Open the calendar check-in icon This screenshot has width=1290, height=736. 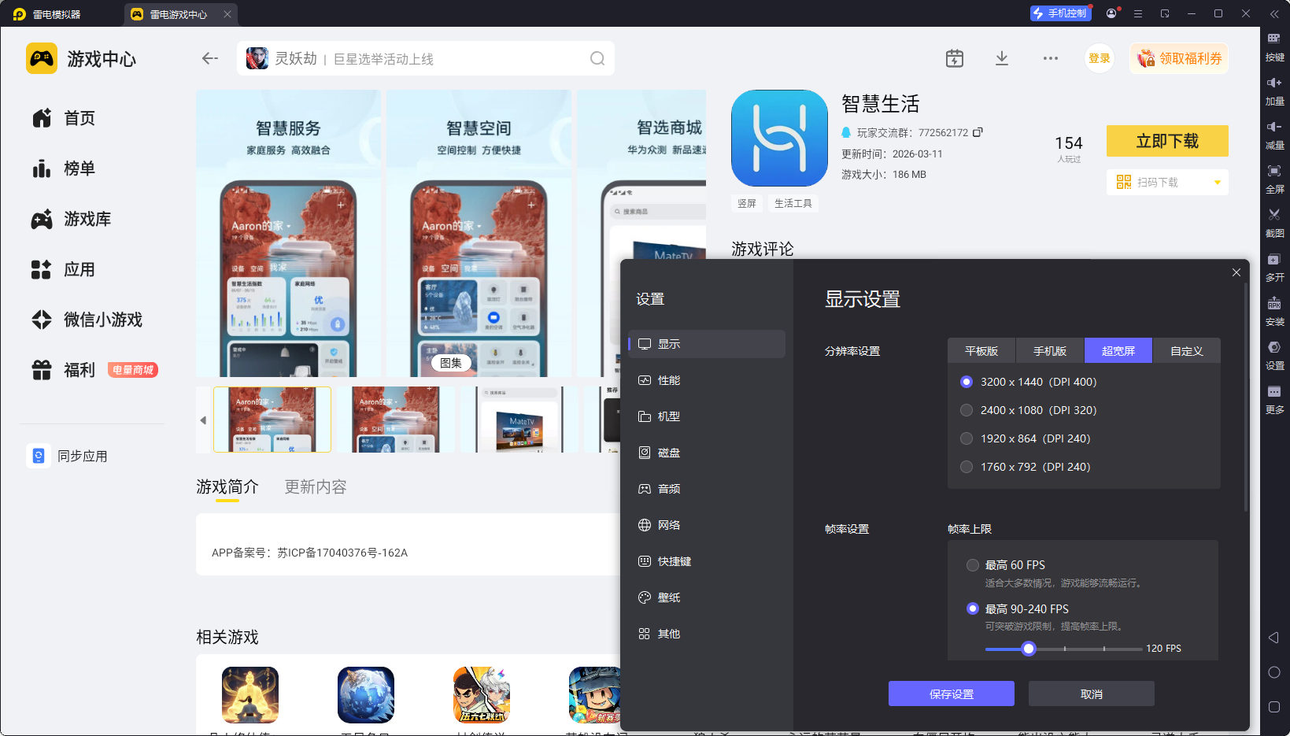(955, 58)
